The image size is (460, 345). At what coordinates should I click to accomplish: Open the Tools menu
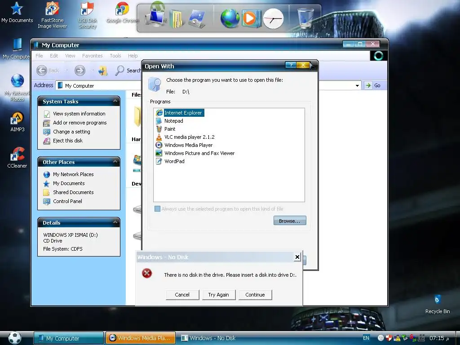coord(115,56)
